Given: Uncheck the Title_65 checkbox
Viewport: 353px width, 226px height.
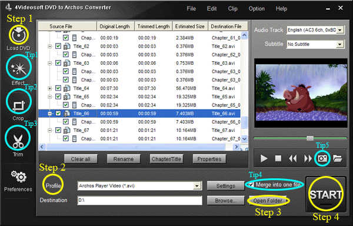Looking at the screenshot, I should [x=58, y=97].
